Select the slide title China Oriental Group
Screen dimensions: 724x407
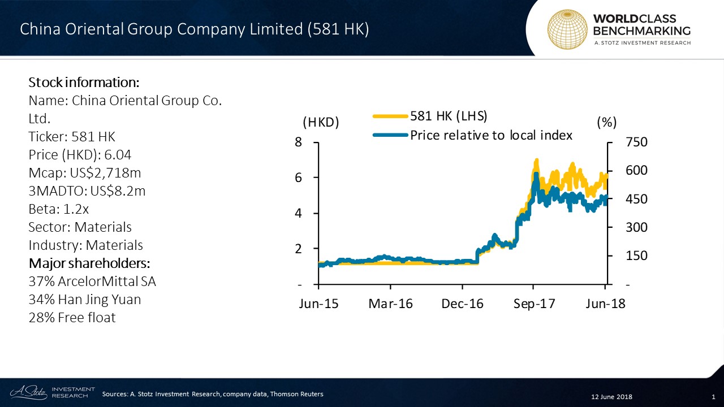tap(194, 29)
